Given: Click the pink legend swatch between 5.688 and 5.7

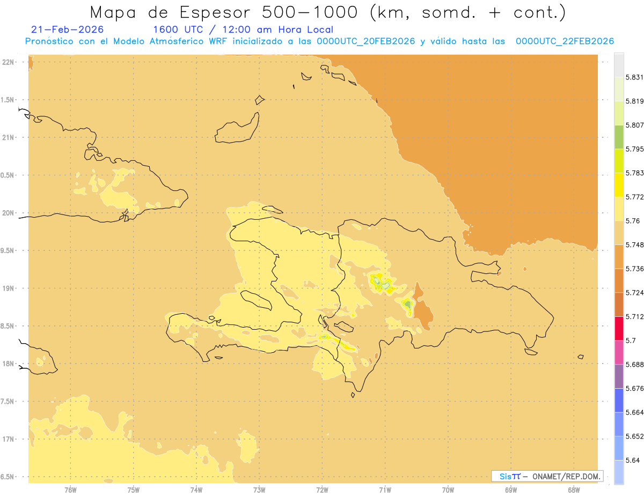Looking at the screenshot, I should (x=619, y=352).
